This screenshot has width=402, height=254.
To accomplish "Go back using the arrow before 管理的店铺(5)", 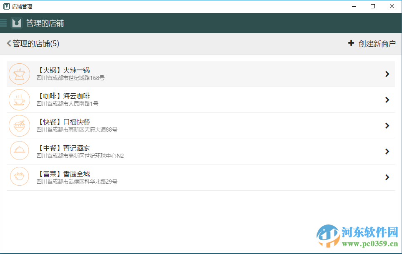I will [x=9, y=43].
